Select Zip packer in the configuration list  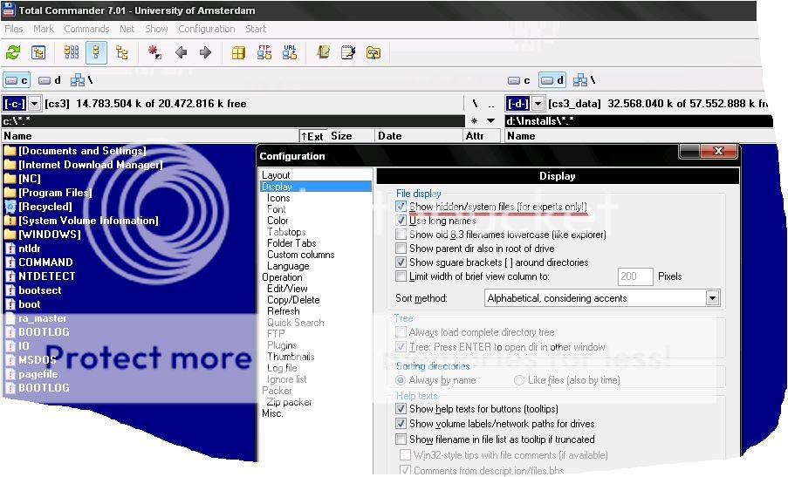point(289,402)
